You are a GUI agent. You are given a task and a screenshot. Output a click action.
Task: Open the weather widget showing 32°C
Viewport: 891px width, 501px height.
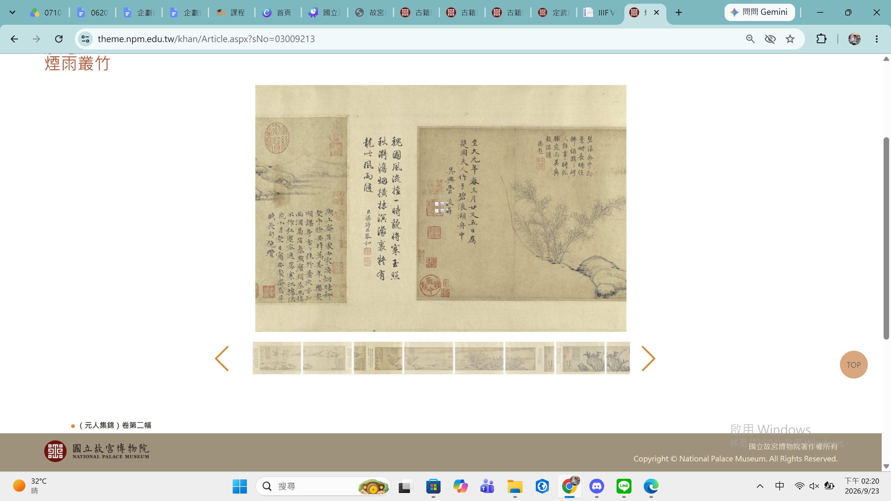click(x=30, y=486)
